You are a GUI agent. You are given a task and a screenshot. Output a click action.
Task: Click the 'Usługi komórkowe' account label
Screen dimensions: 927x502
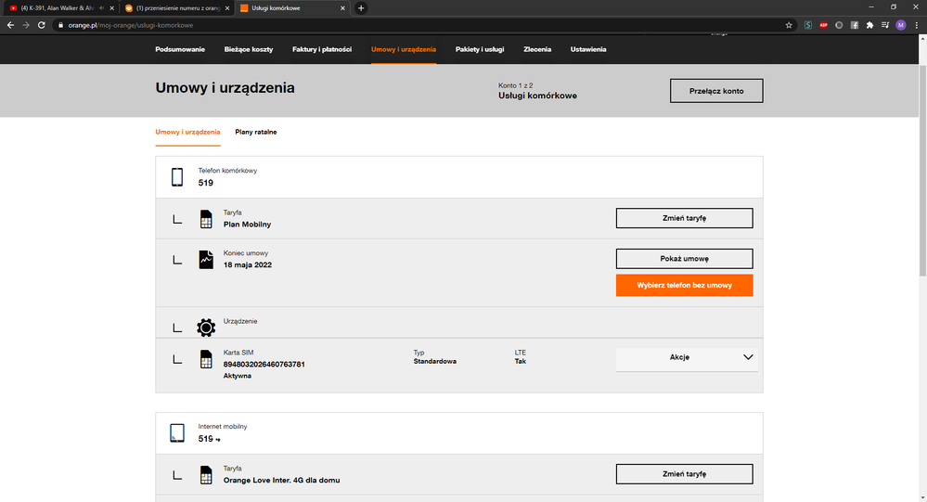pyautogui.click(x=537, y=96)
